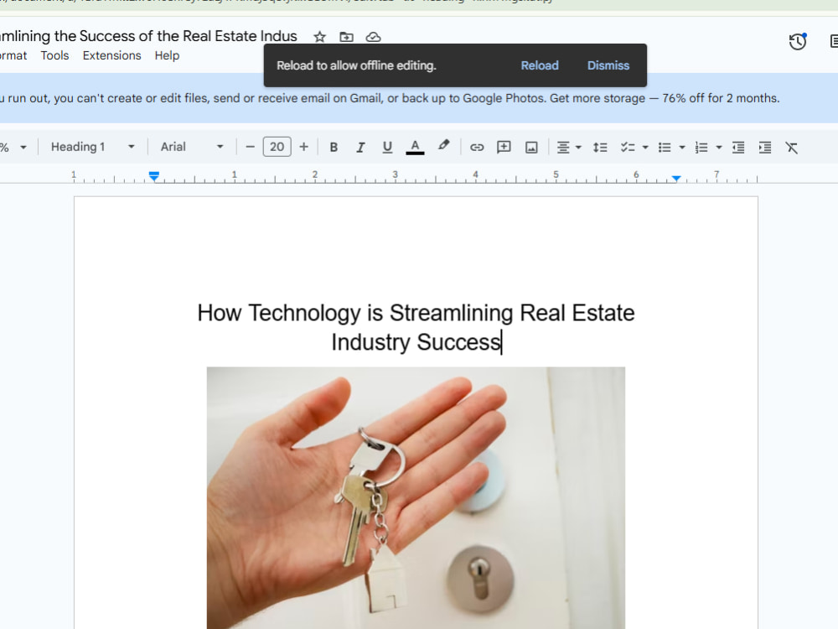Click the checklist icon

click(x=628, y=147)
